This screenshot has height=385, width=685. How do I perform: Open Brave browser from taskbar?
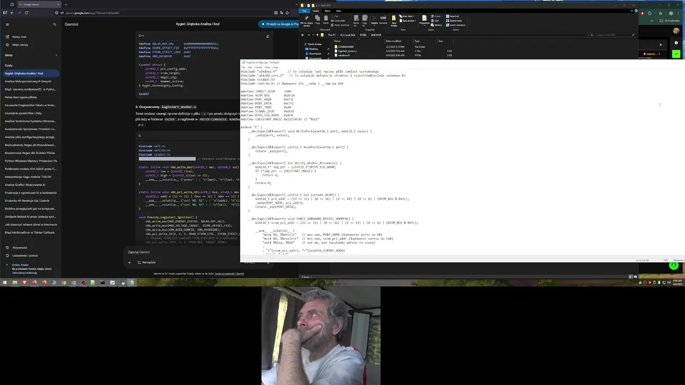[24, 282]
